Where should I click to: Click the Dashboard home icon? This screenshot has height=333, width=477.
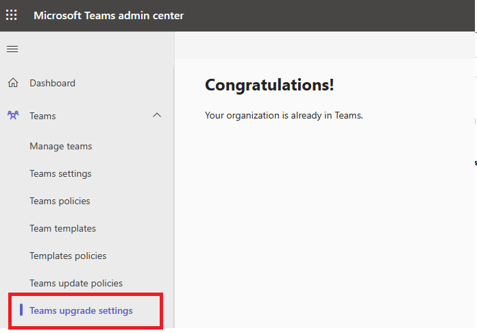coord(13,83)
